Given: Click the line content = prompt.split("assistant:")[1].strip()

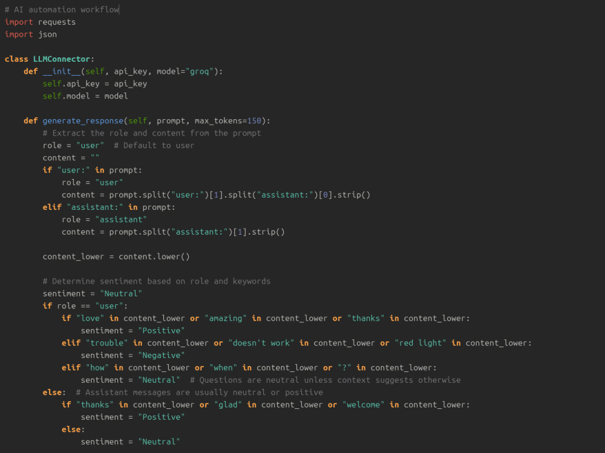Looking at the screenshot, I should [173, 232].
